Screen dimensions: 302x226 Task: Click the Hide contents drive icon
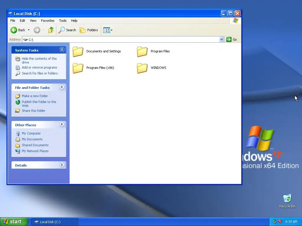pos(18,59)
